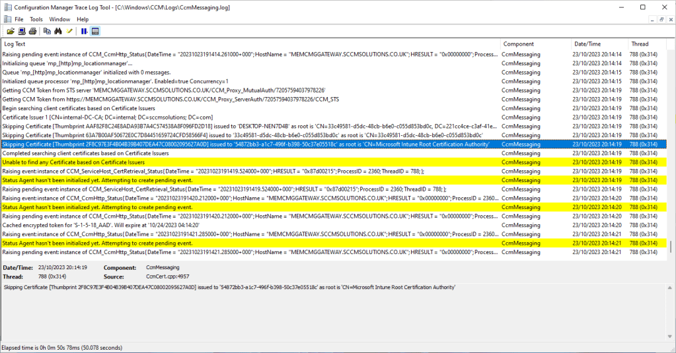Open the File menu

coord(19,19)
